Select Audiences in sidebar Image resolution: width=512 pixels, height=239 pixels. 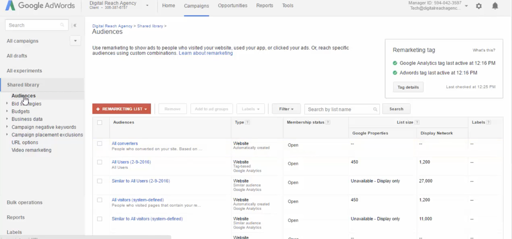click(x=23, y=96)
